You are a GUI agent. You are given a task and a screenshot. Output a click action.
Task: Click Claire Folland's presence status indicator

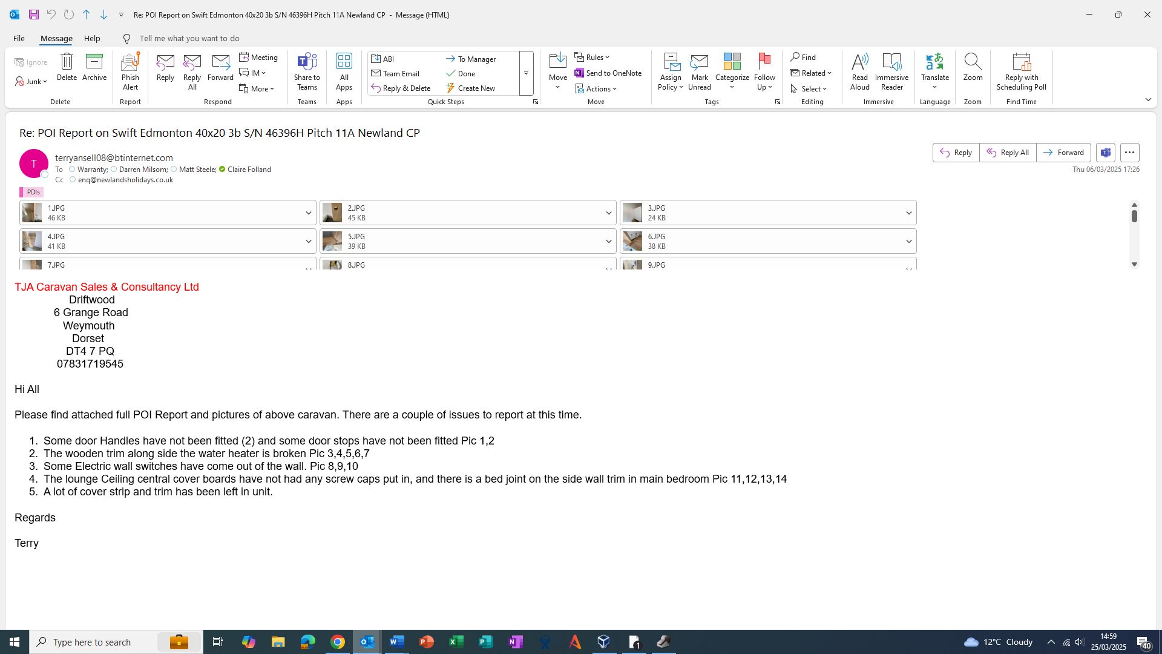coord(222,170)
